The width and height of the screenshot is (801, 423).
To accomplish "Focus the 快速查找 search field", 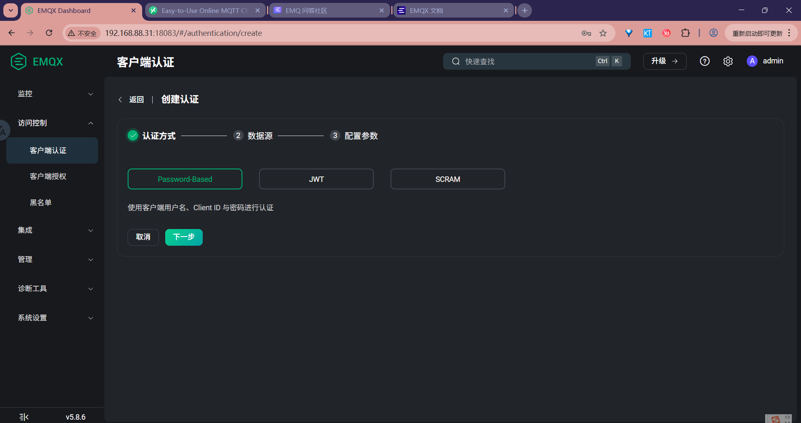I will pyautogui.click(x=537, y=61).
